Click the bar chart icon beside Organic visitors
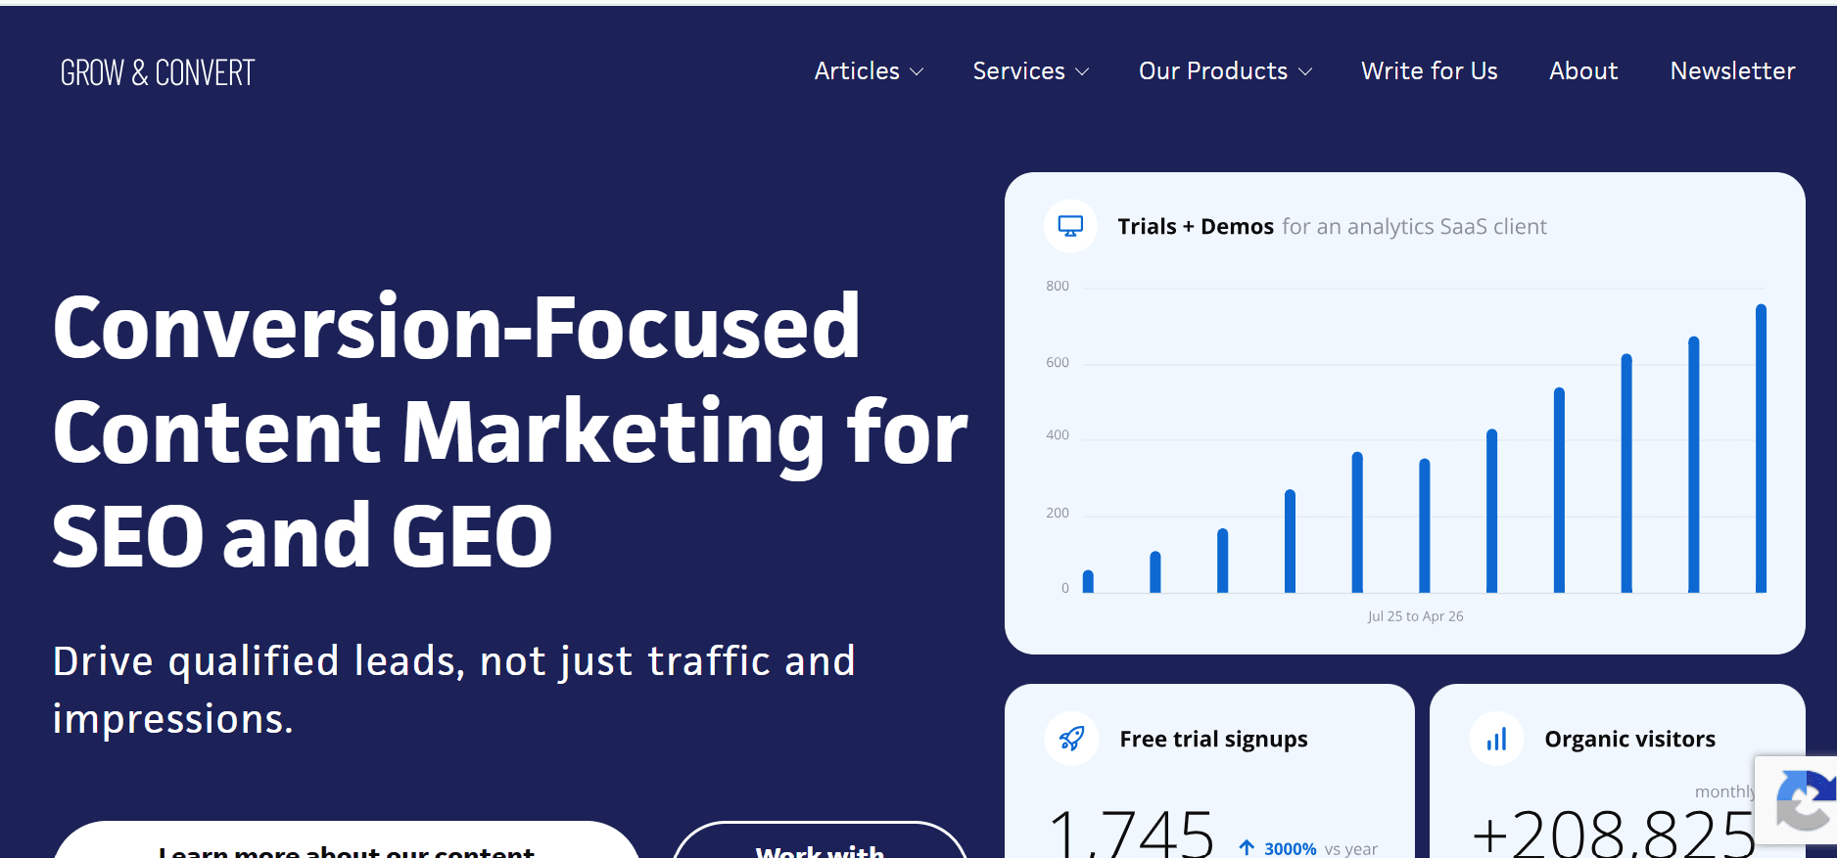This screenshot has width=1837, height=858. point(1496,739)
